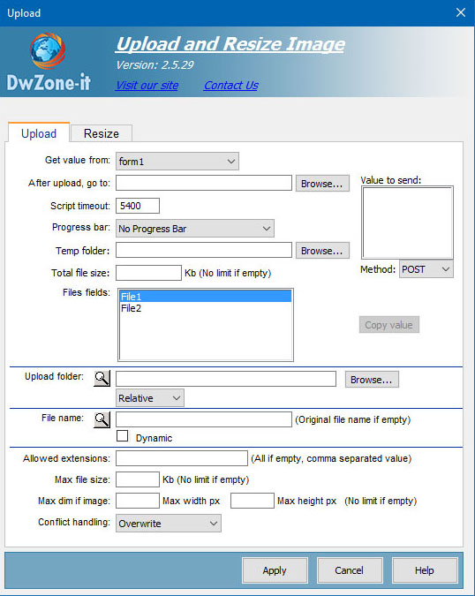
Task: Click the File name magnifier icon
Action: (102, 419)
